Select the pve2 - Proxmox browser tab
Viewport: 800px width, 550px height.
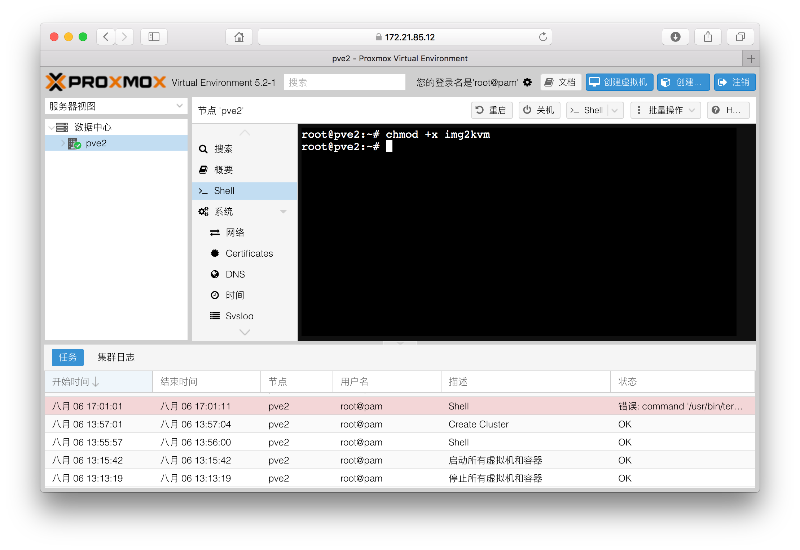(x=392, y=59)
